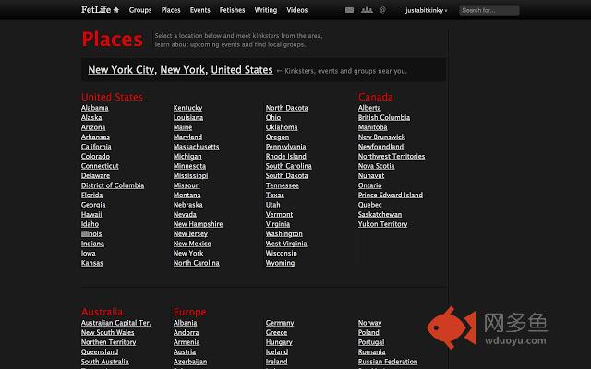Click the FetLife home icon

point(116,10)
